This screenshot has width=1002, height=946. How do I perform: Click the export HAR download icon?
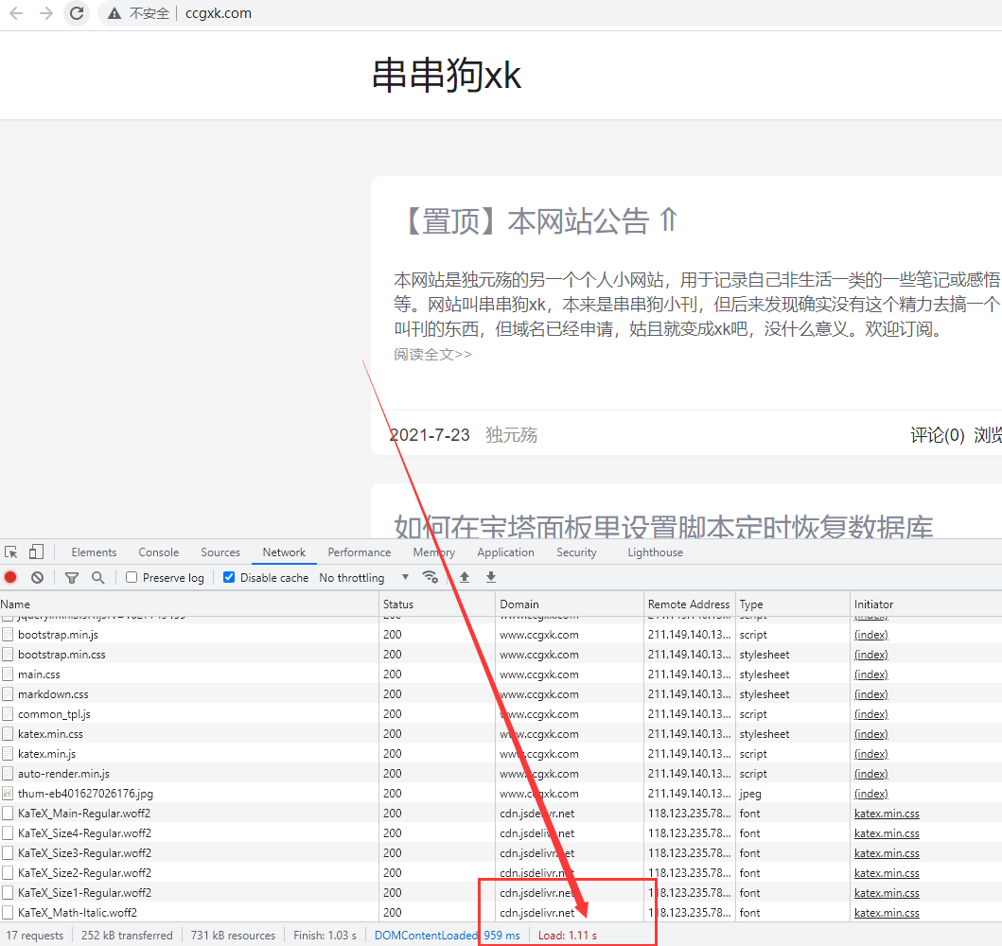coord(490,577)
